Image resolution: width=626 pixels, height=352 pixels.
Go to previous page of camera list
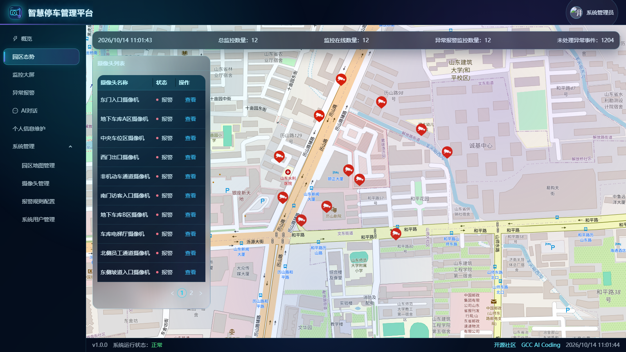coord(173,293)
